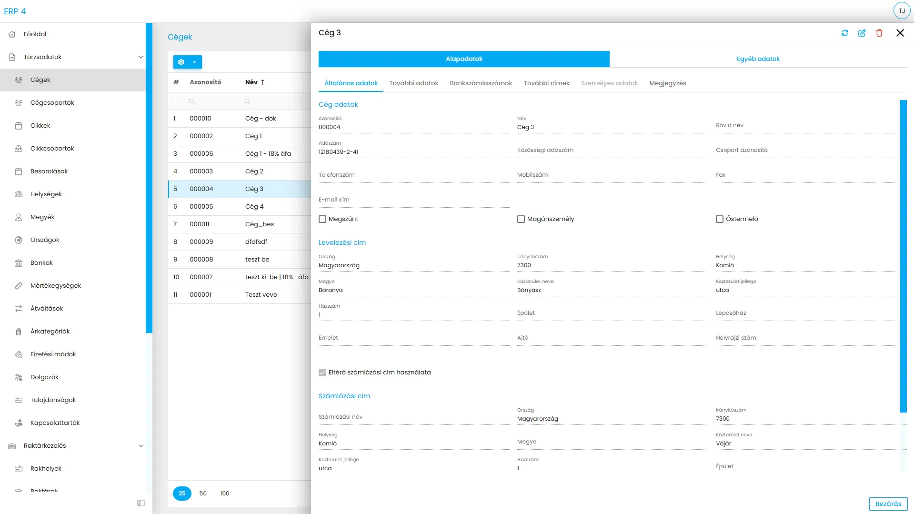Select the Bankszámlaszámok tab
This screenshot has height=514, width=914.
tap(481, 83)
